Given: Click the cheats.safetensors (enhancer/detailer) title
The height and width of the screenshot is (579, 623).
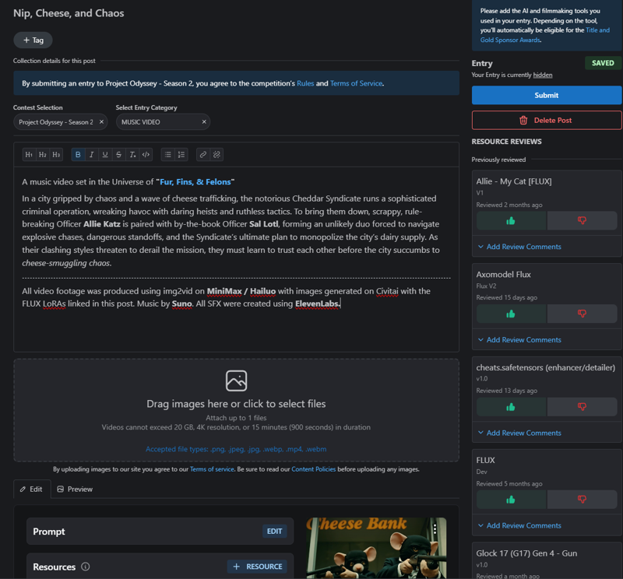Looking at the screenshot, I should pyautogui.click(x=546, y=368).
